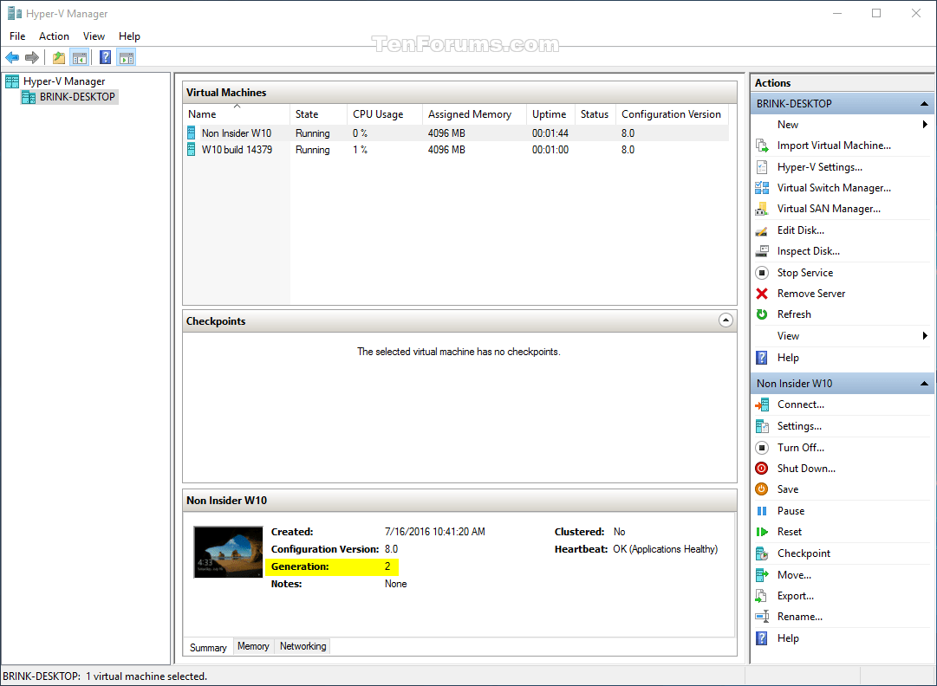Collapse the Checkpoints panel
The width and height of the screenshot is (937, 686).
tap(726, 320)
